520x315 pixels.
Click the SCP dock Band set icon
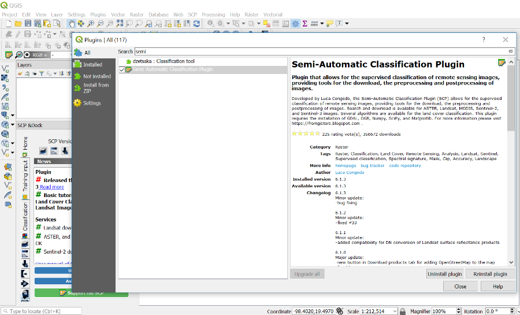click(43, 151)
